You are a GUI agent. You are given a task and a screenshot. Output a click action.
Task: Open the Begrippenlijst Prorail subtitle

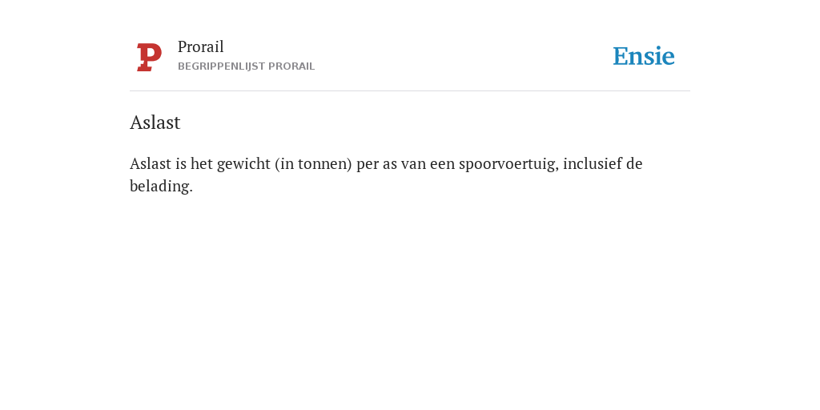pyautogui.click(x=247, y=66)
